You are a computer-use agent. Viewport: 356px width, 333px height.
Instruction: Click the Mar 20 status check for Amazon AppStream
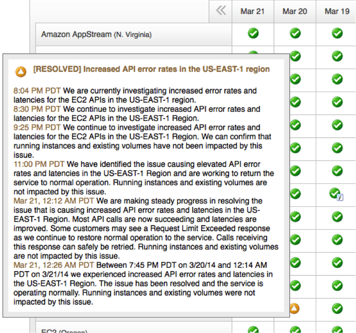pyautogui.click(x=295, y=33)
